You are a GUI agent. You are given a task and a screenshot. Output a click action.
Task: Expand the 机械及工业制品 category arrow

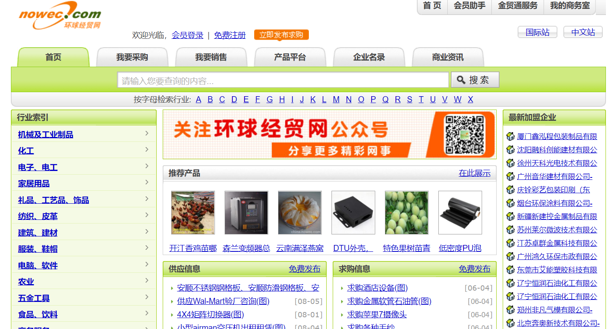point(147,133)
